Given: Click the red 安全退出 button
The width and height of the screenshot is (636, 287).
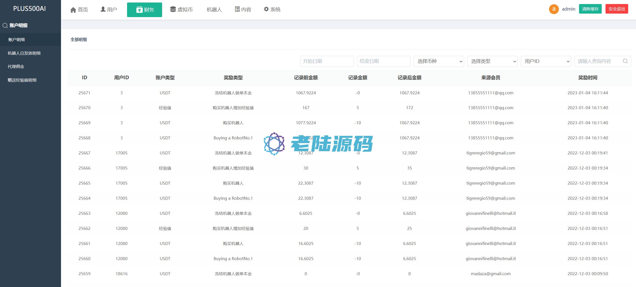Looking at the screenshot, I should pos(617,9).
